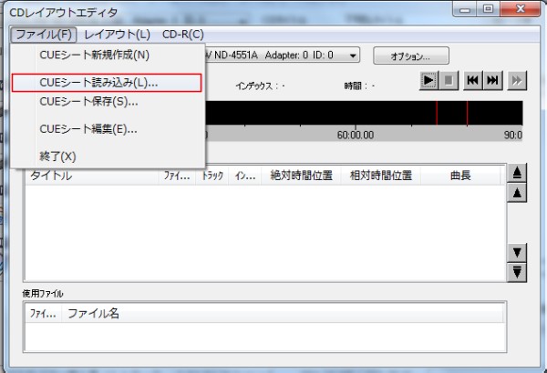This screenshot has height=373, width=547.
Task: Skip to next track
Action: [493, 81]
